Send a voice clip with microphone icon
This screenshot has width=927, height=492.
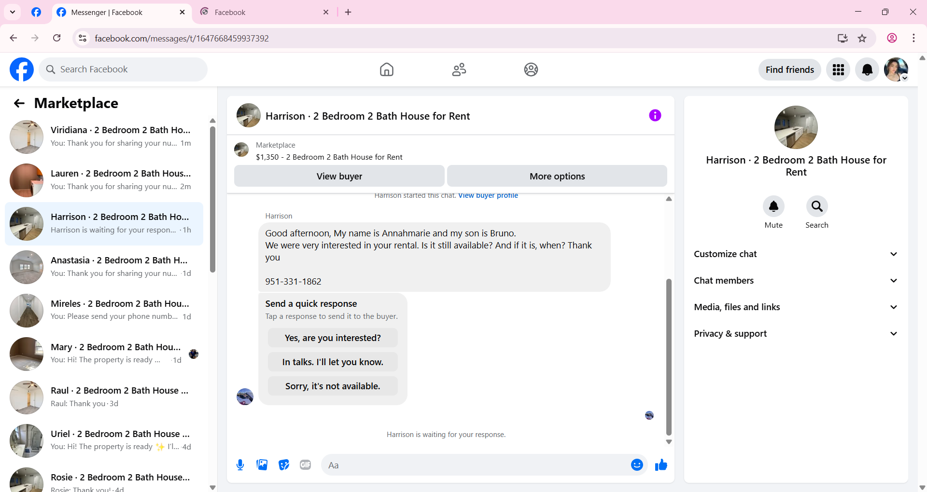coord(240,465)
